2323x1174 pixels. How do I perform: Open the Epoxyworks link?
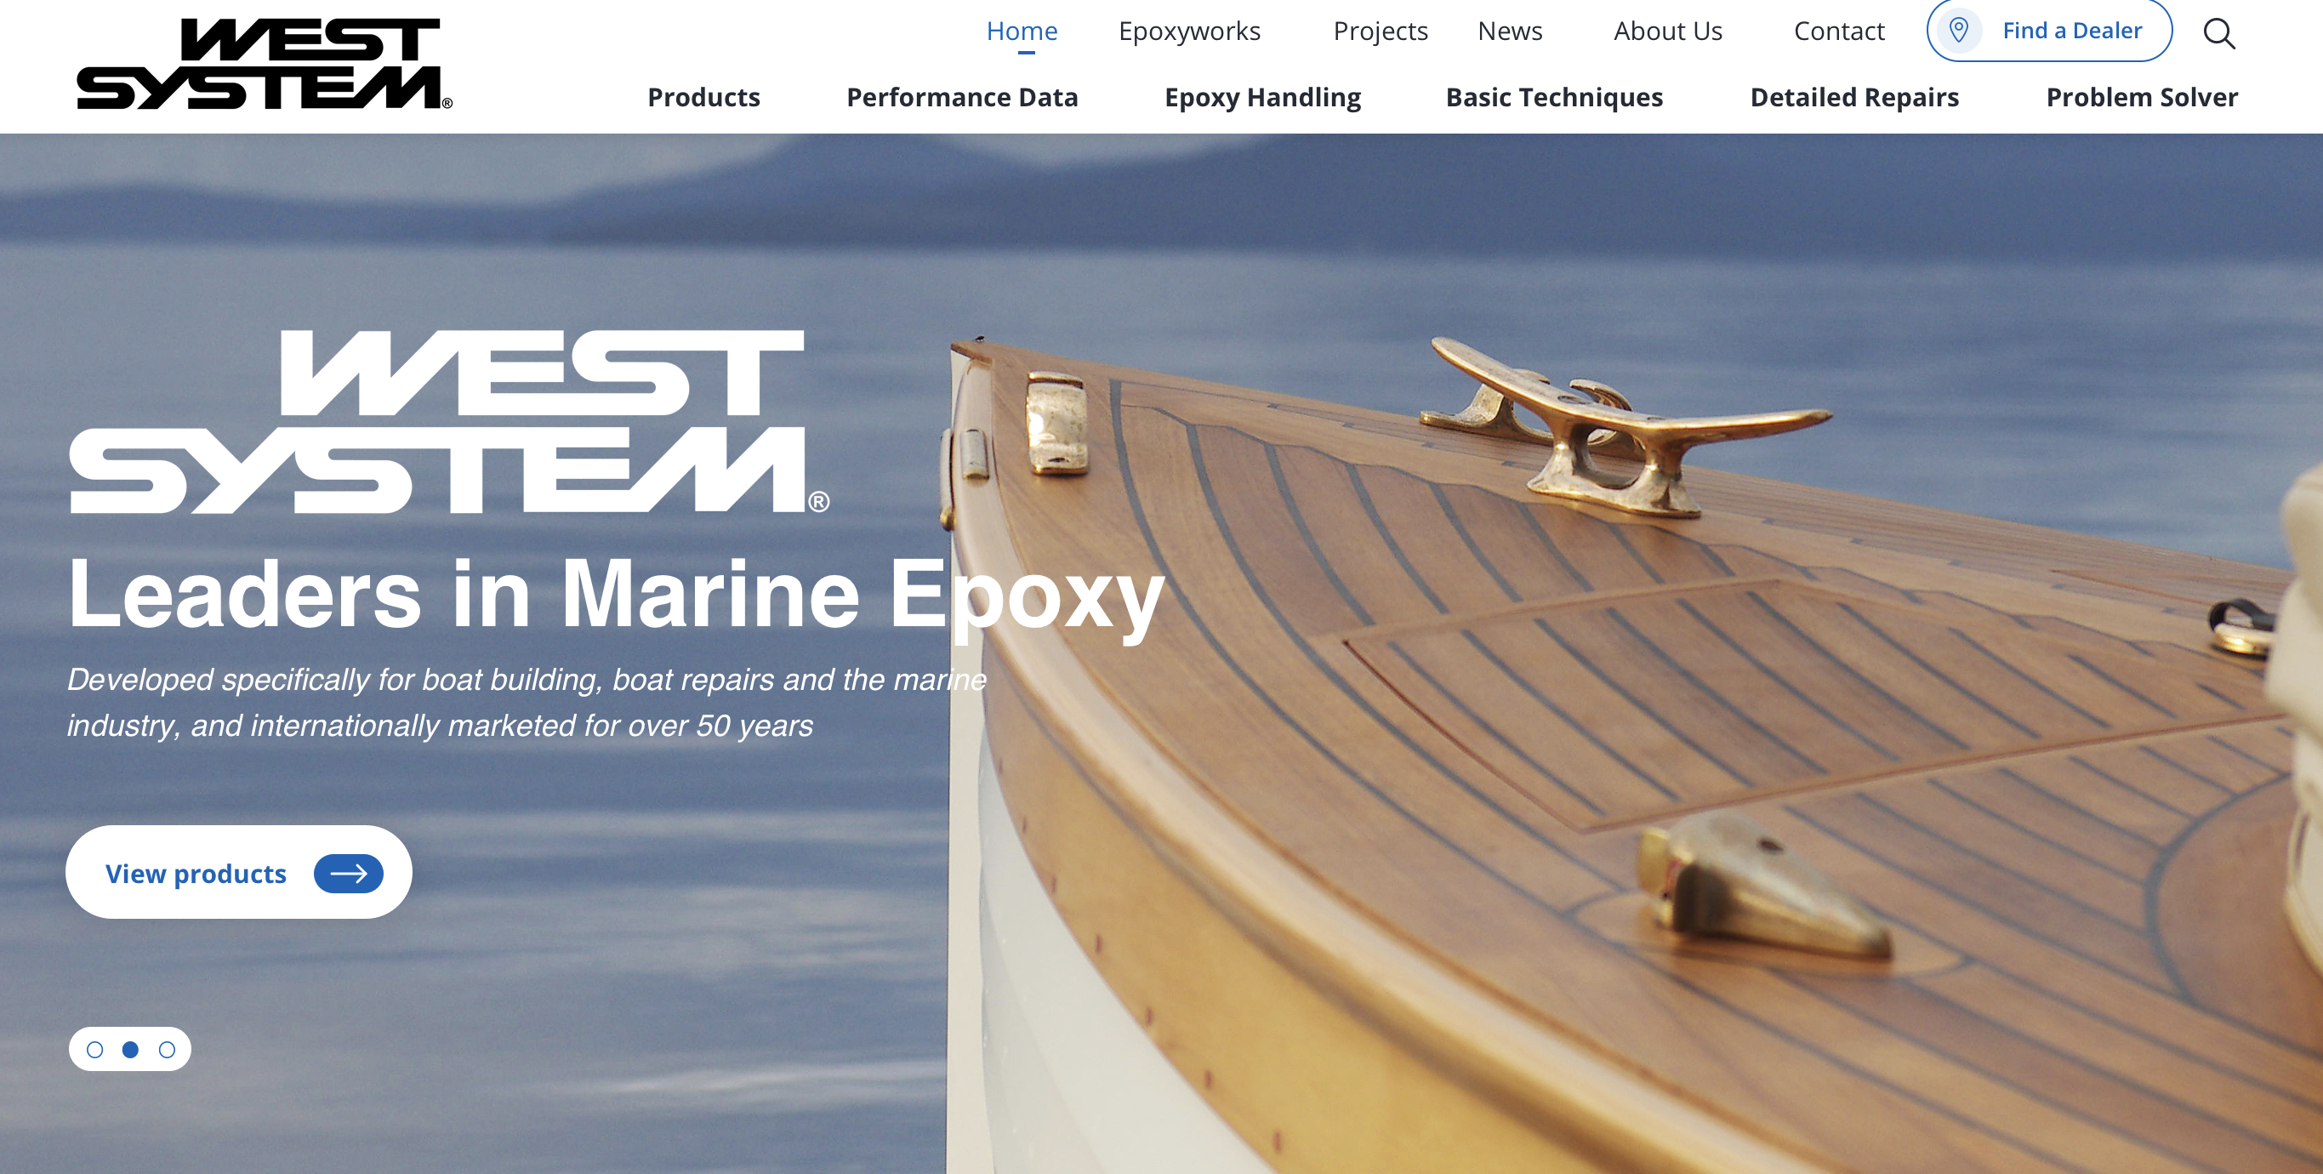click(1189, 31)
